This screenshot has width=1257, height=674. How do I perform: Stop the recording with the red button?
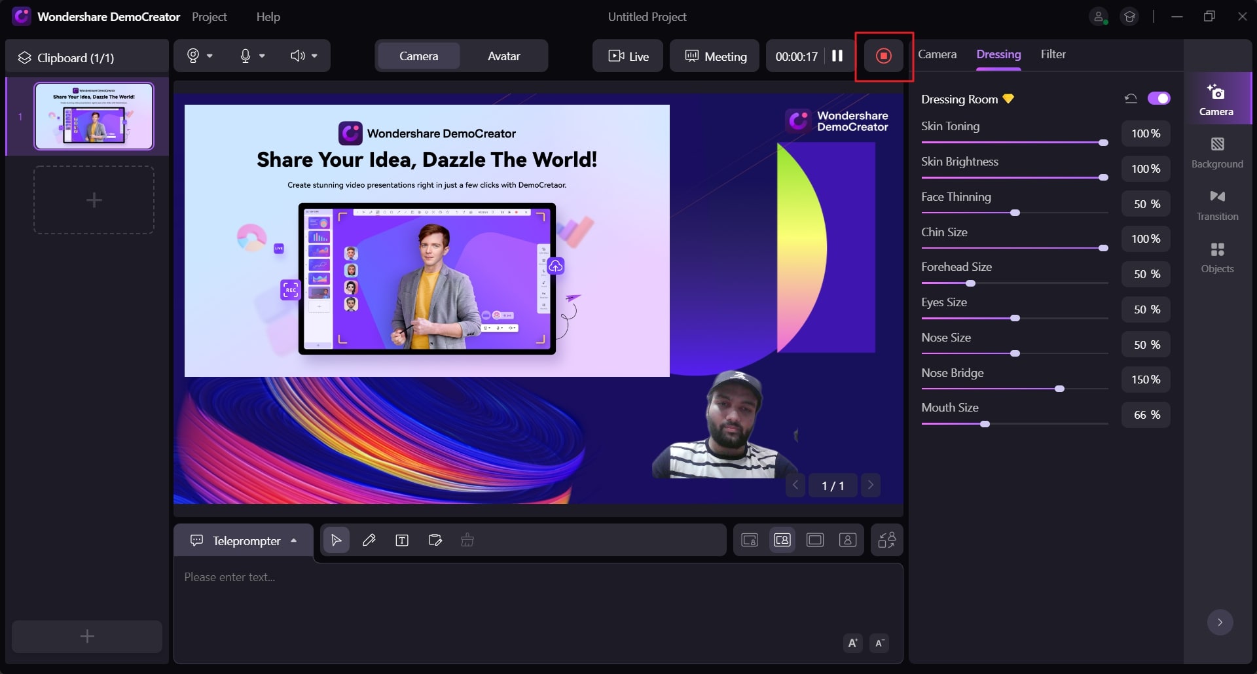click(x=883, y=56)
